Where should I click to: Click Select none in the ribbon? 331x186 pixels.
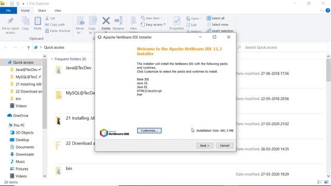tap(217, 24)
